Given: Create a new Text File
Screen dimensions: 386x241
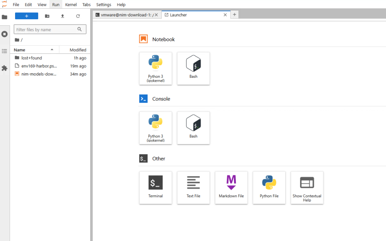Looking at the screenshot, I should 193,188.
